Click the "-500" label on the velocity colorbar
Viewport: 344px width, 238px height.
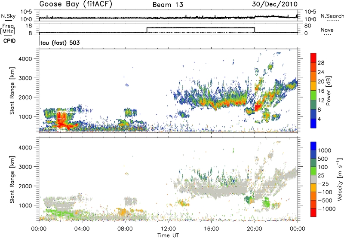click(x=325, y=200)
